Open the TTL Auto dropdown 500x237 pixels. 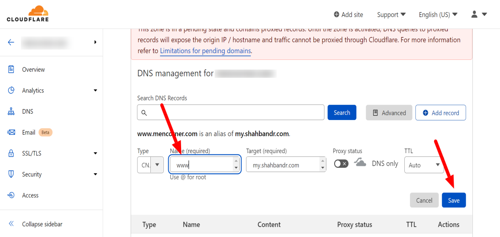click(424, 165)
